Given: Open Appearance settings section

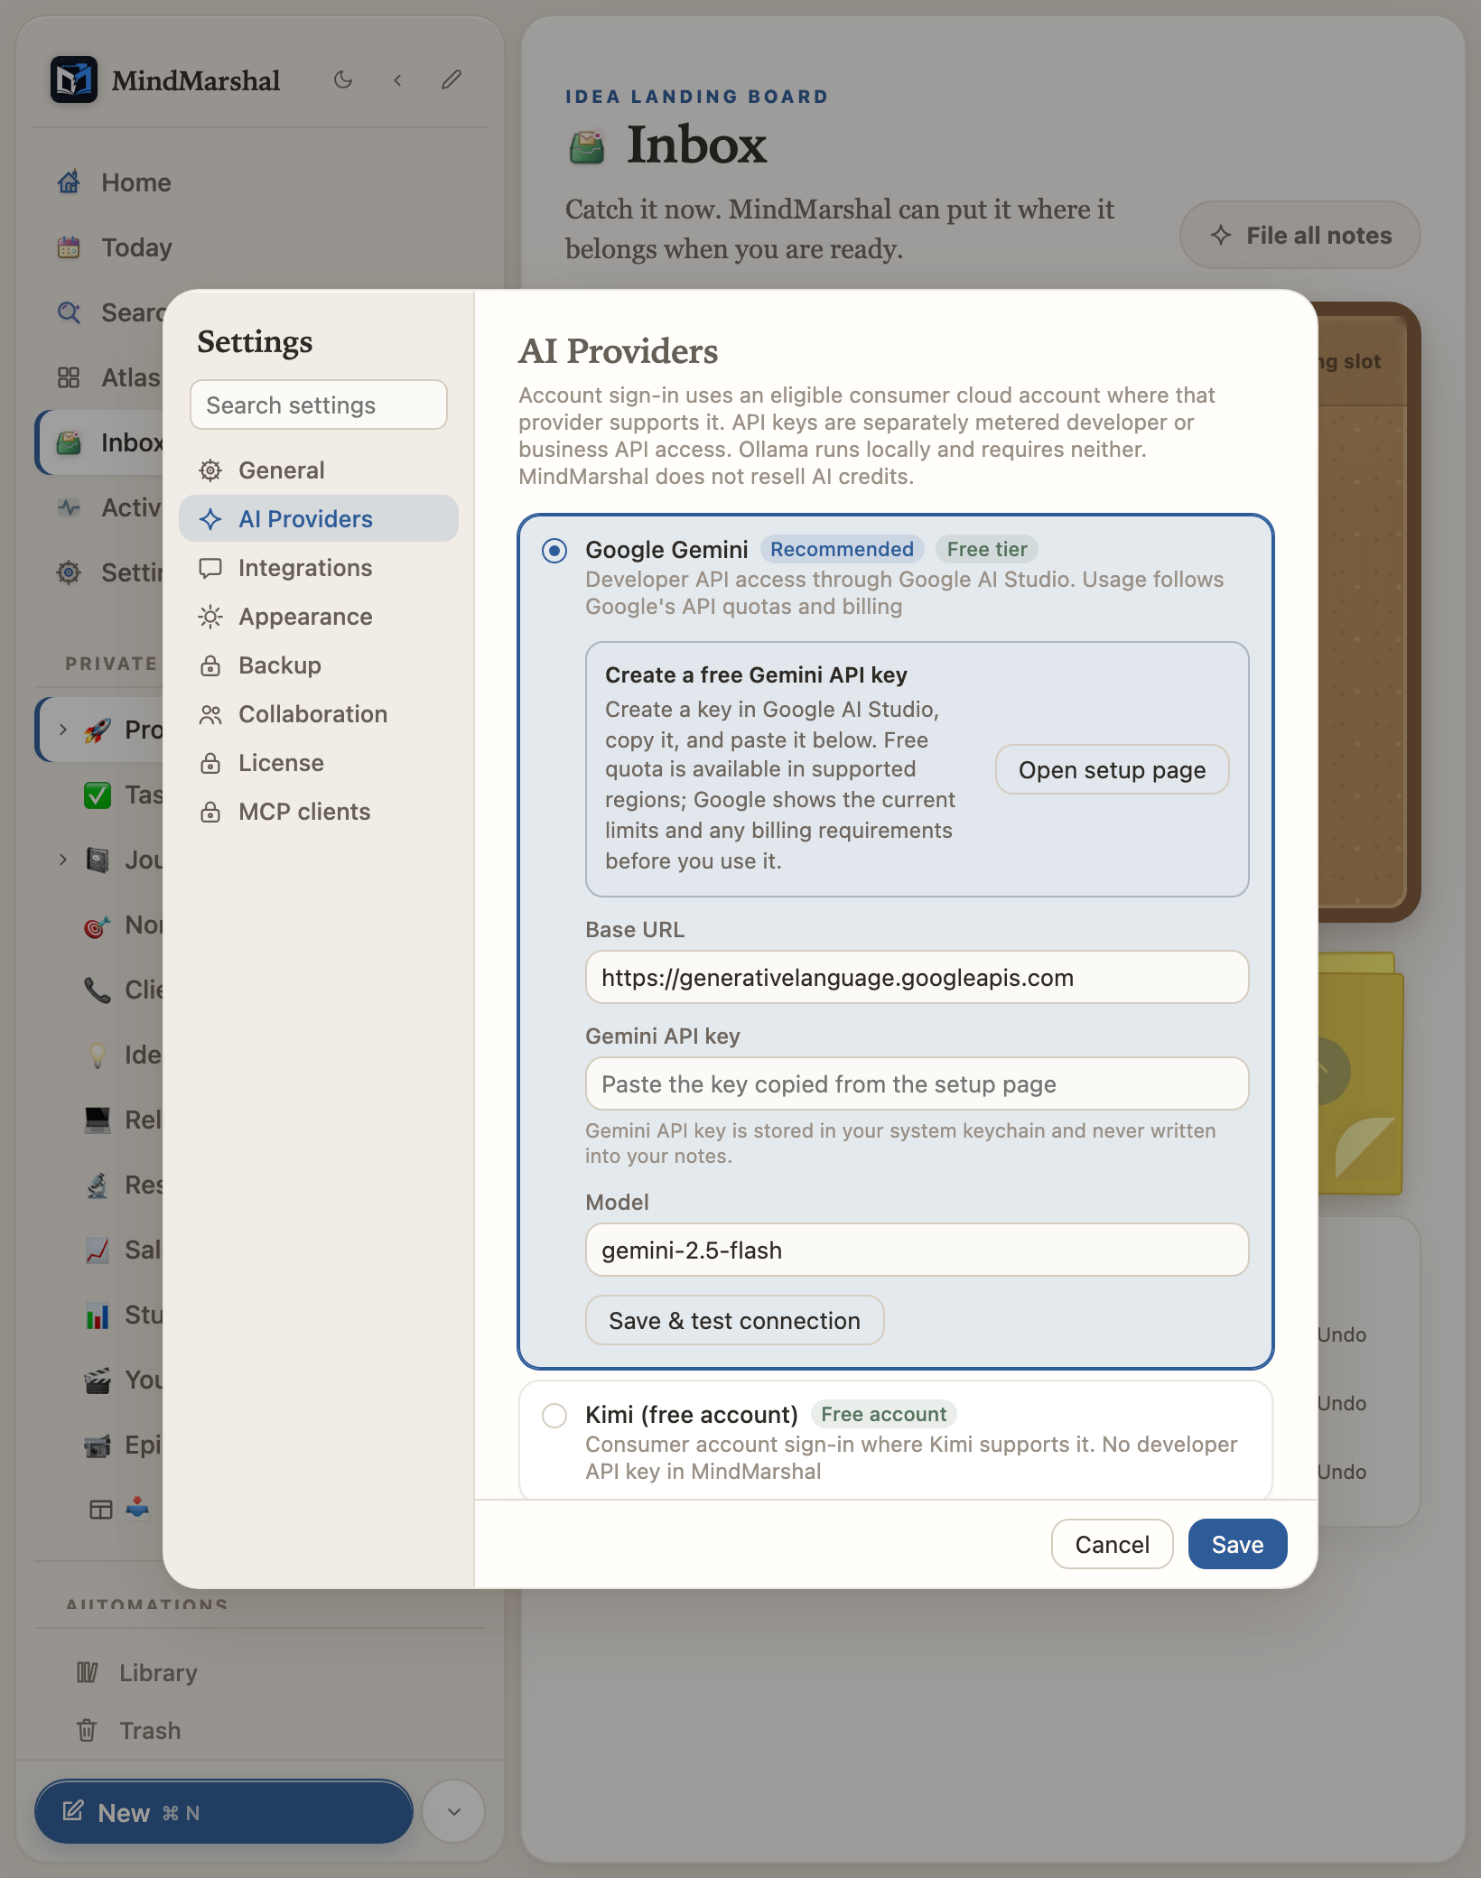Looking at the screenshot, I should (319, 617).
